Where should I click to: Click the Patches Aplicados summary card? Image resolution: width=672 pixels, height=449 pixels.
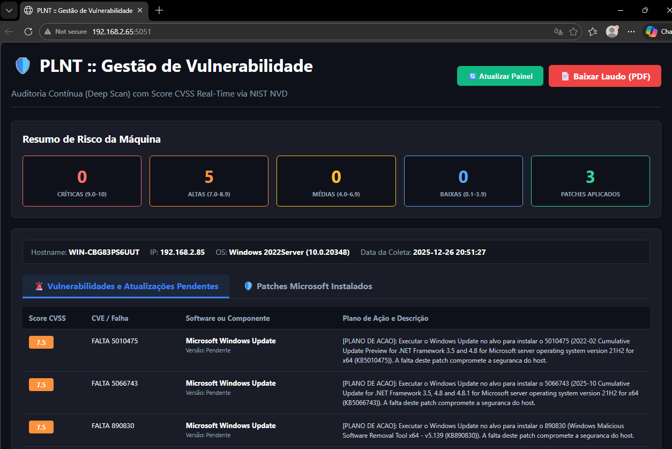click(590, 181)
